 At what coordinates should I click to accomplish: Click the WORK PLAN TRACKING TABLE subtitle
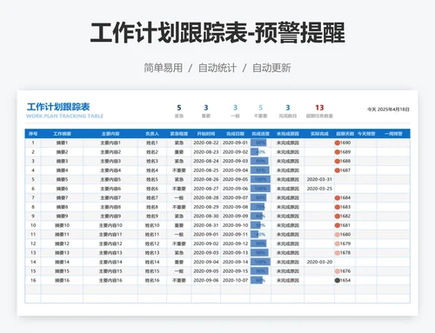tap(64, 116)
